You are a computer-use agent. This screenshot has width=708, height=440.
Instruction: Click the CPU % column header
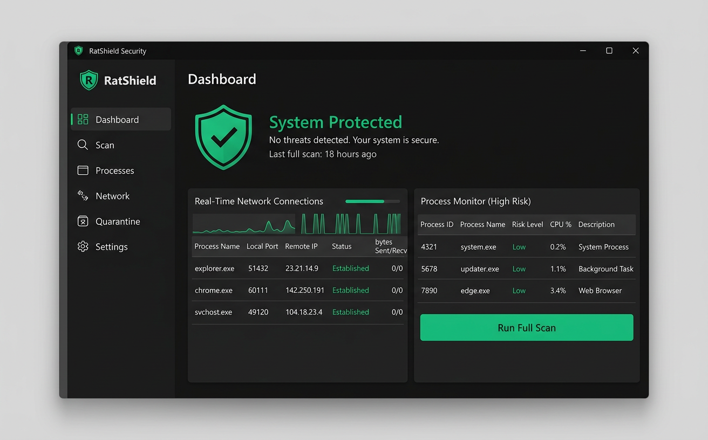[561, 224]
